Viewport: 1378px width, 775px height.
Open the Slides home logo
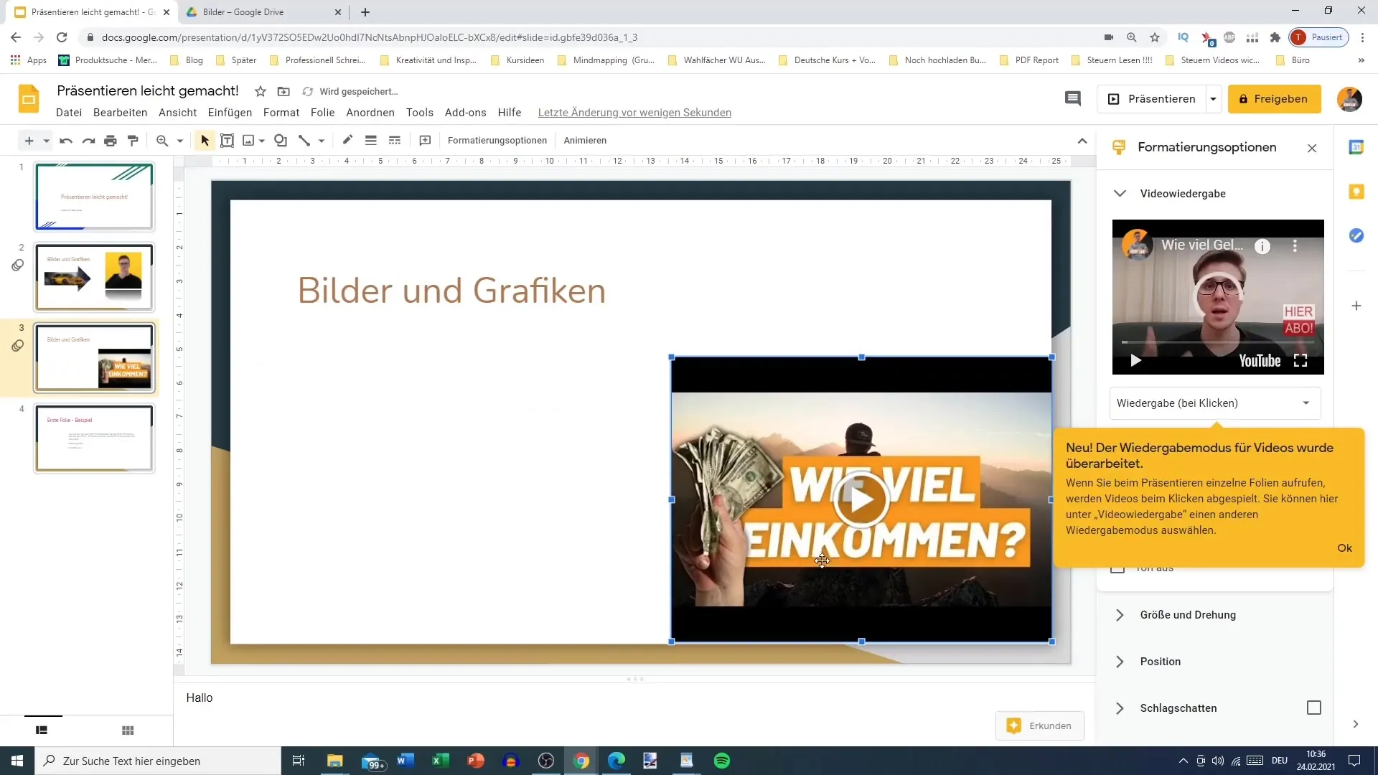[x=29, y=99]
